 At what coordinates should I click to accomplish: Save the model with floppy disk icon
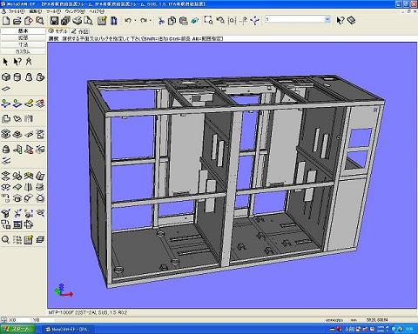tap(54, 21)
